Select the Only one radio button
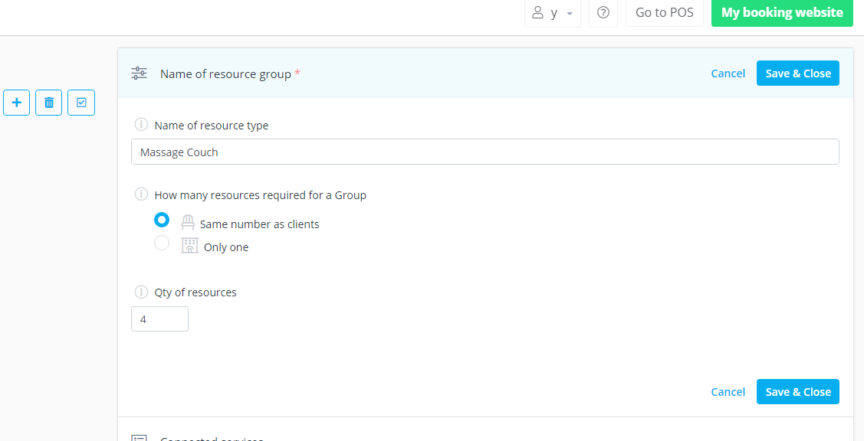This screenshot has width=864, height=441. pos(162,243)
